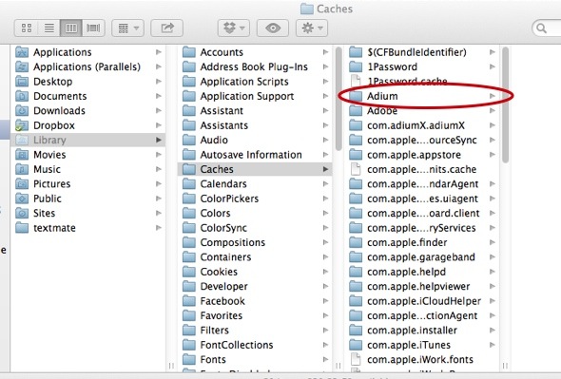Expand arrow next to Applications
This screenshot has height=379, width=561.
[x=159, y=52]
